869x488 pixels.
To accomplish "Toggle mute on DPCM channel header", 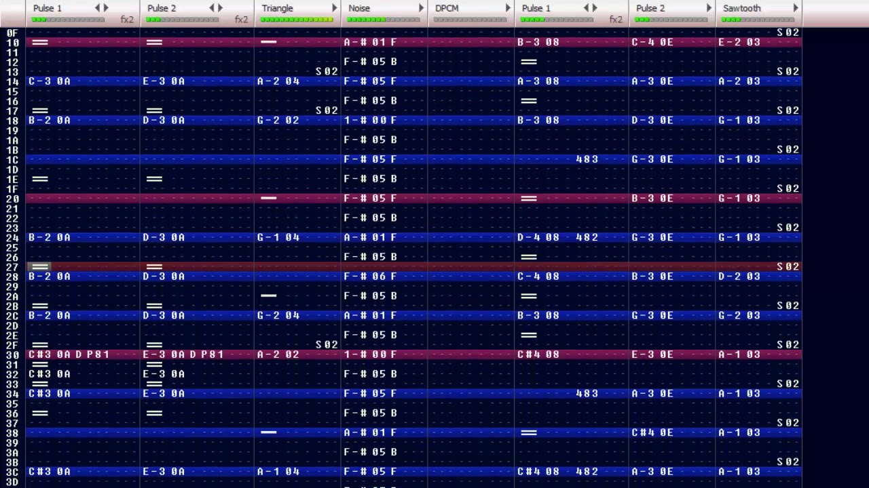I will pos(447,8).
